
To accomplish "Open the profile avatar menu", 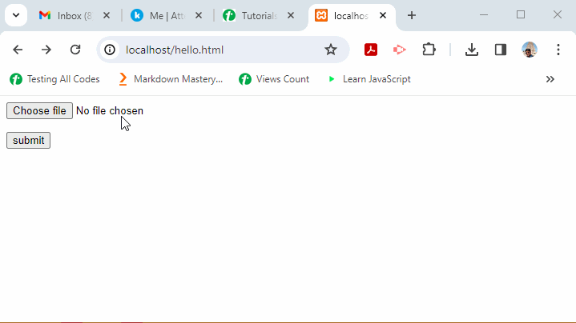I will (x=530, y=50).
